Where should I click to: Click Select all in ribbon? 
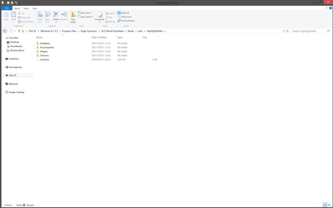123,13
